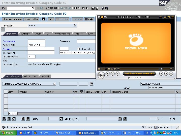Click the Next page icon

[x=83, y=8]
